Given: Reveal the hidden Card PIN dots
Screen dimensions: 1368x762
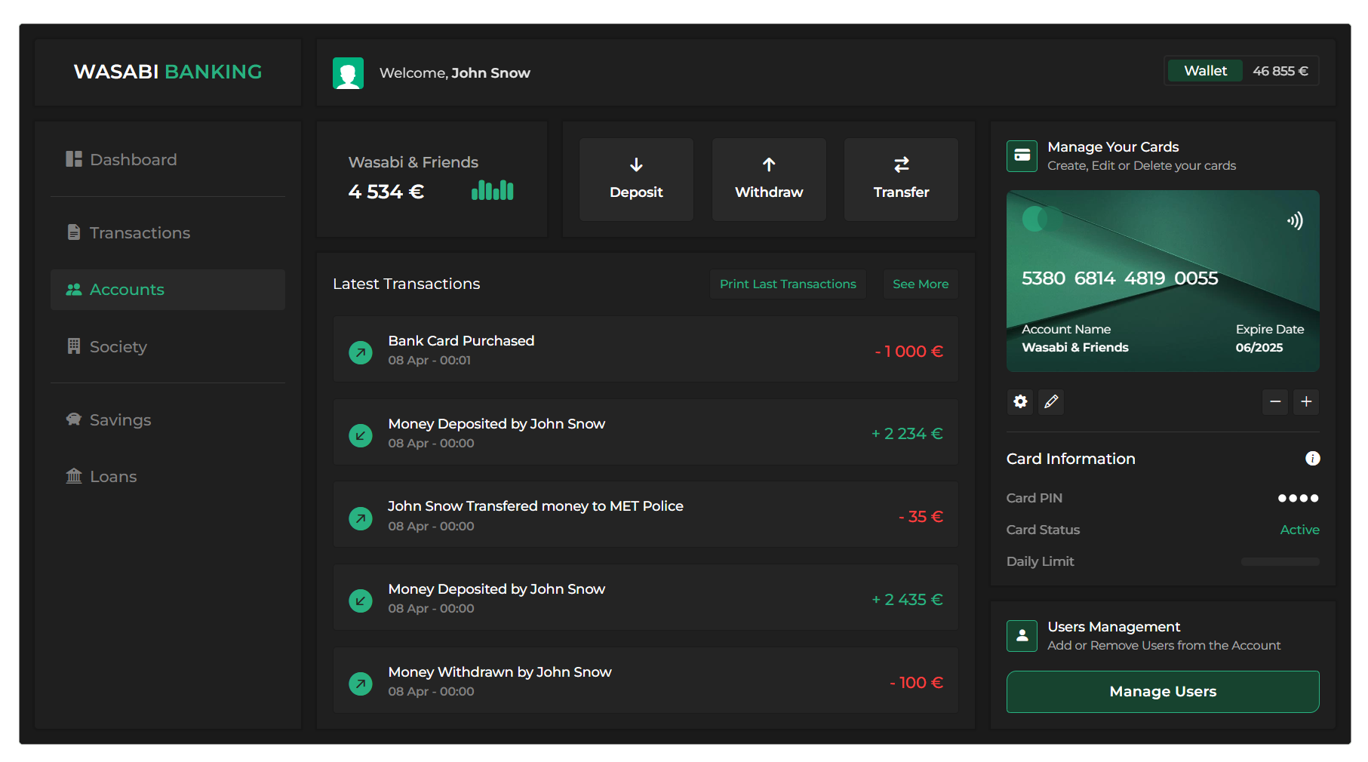Looking at the screenshot, I should click(1298, 498).
